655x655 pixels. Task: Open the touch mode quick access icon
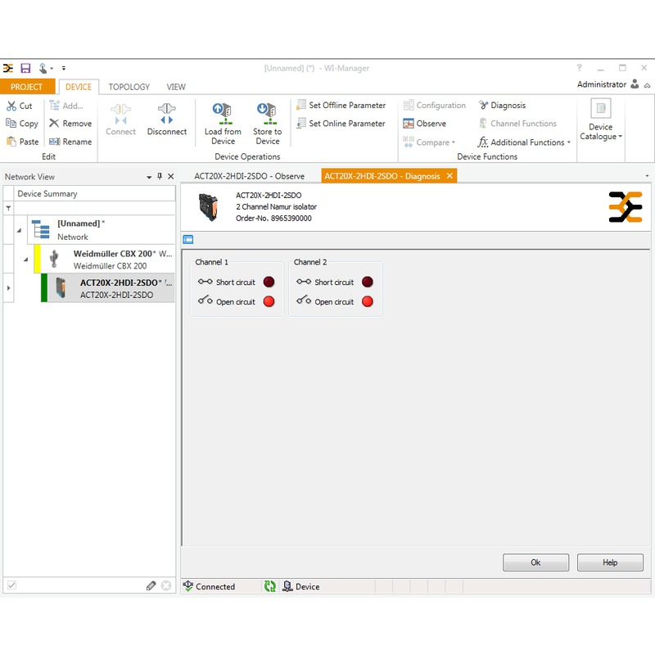pyautogui.click(x=43, y=68)
